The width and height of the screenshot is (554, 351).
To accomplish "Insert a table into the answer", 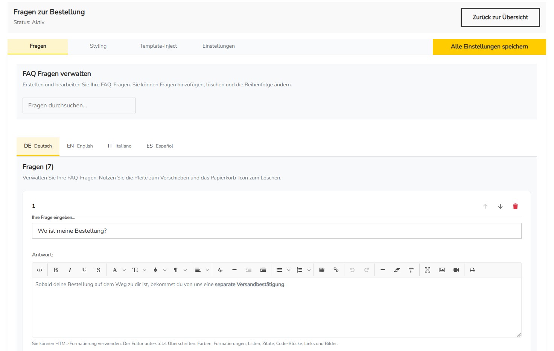I will [322, 270].
